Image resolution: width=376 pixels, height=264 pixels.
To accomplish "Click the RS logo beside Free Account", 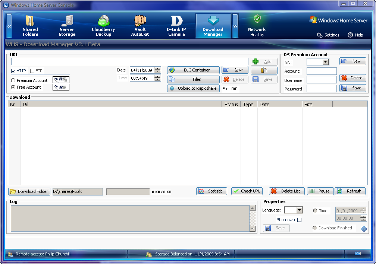I will 61,87.
